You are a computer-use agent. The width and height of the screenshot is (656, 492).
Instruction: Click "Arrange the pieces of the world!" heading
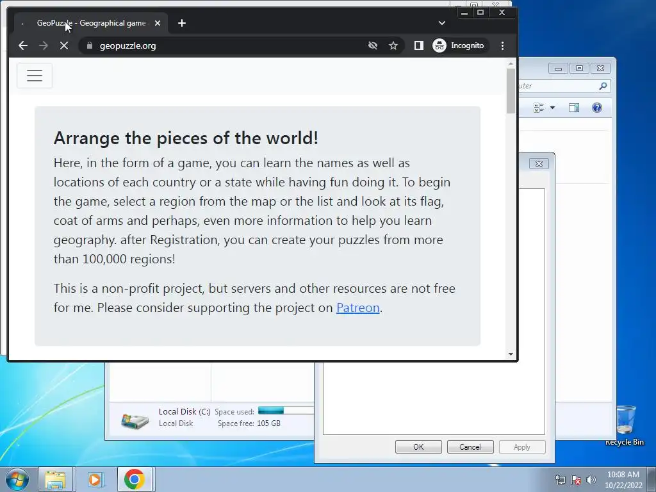(x=186, y=138)
